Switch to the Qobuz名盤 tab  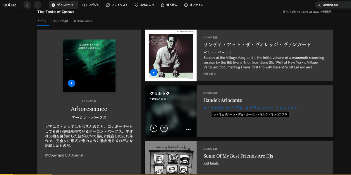tap(60, 21)
